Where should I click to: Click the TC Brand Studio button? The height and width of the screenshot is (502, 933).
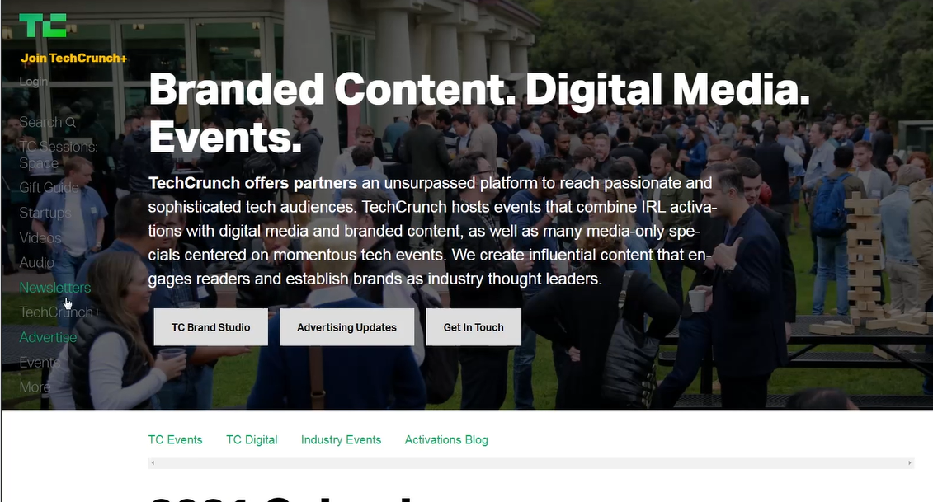tap(210, 327)
